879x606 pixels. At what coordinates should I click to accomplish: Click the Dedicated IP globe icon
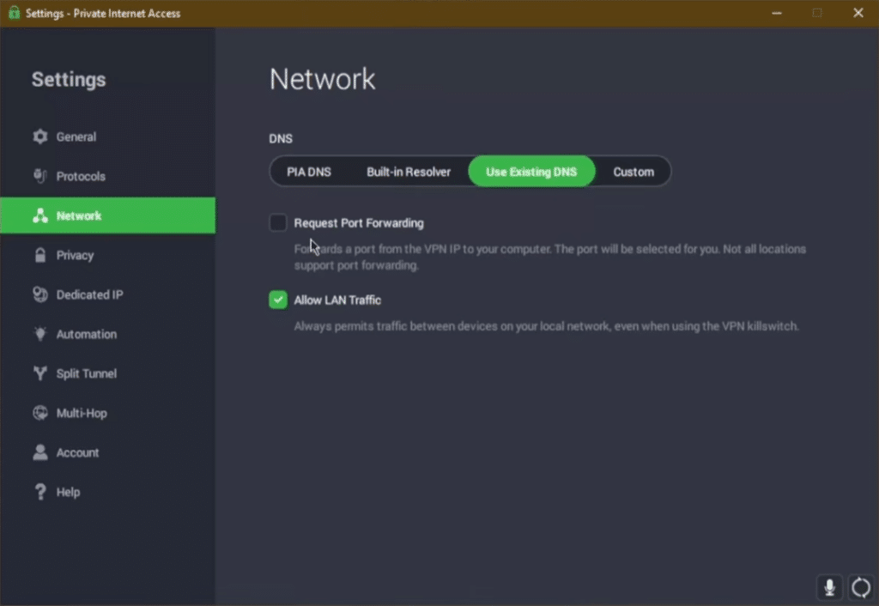coord(39,294)
